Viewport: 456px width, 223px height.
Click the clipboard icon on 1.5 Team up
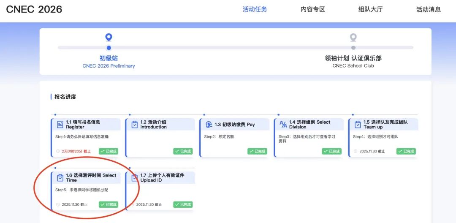tap(358, 125)
